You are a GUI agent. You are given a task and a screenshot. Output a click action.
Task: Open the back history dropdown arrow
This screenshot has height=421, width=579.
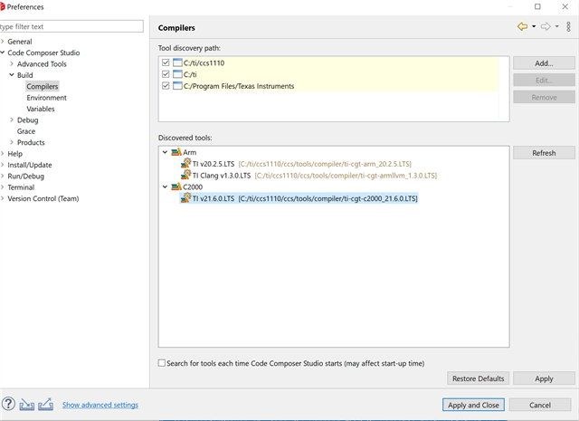pos(534,26)
